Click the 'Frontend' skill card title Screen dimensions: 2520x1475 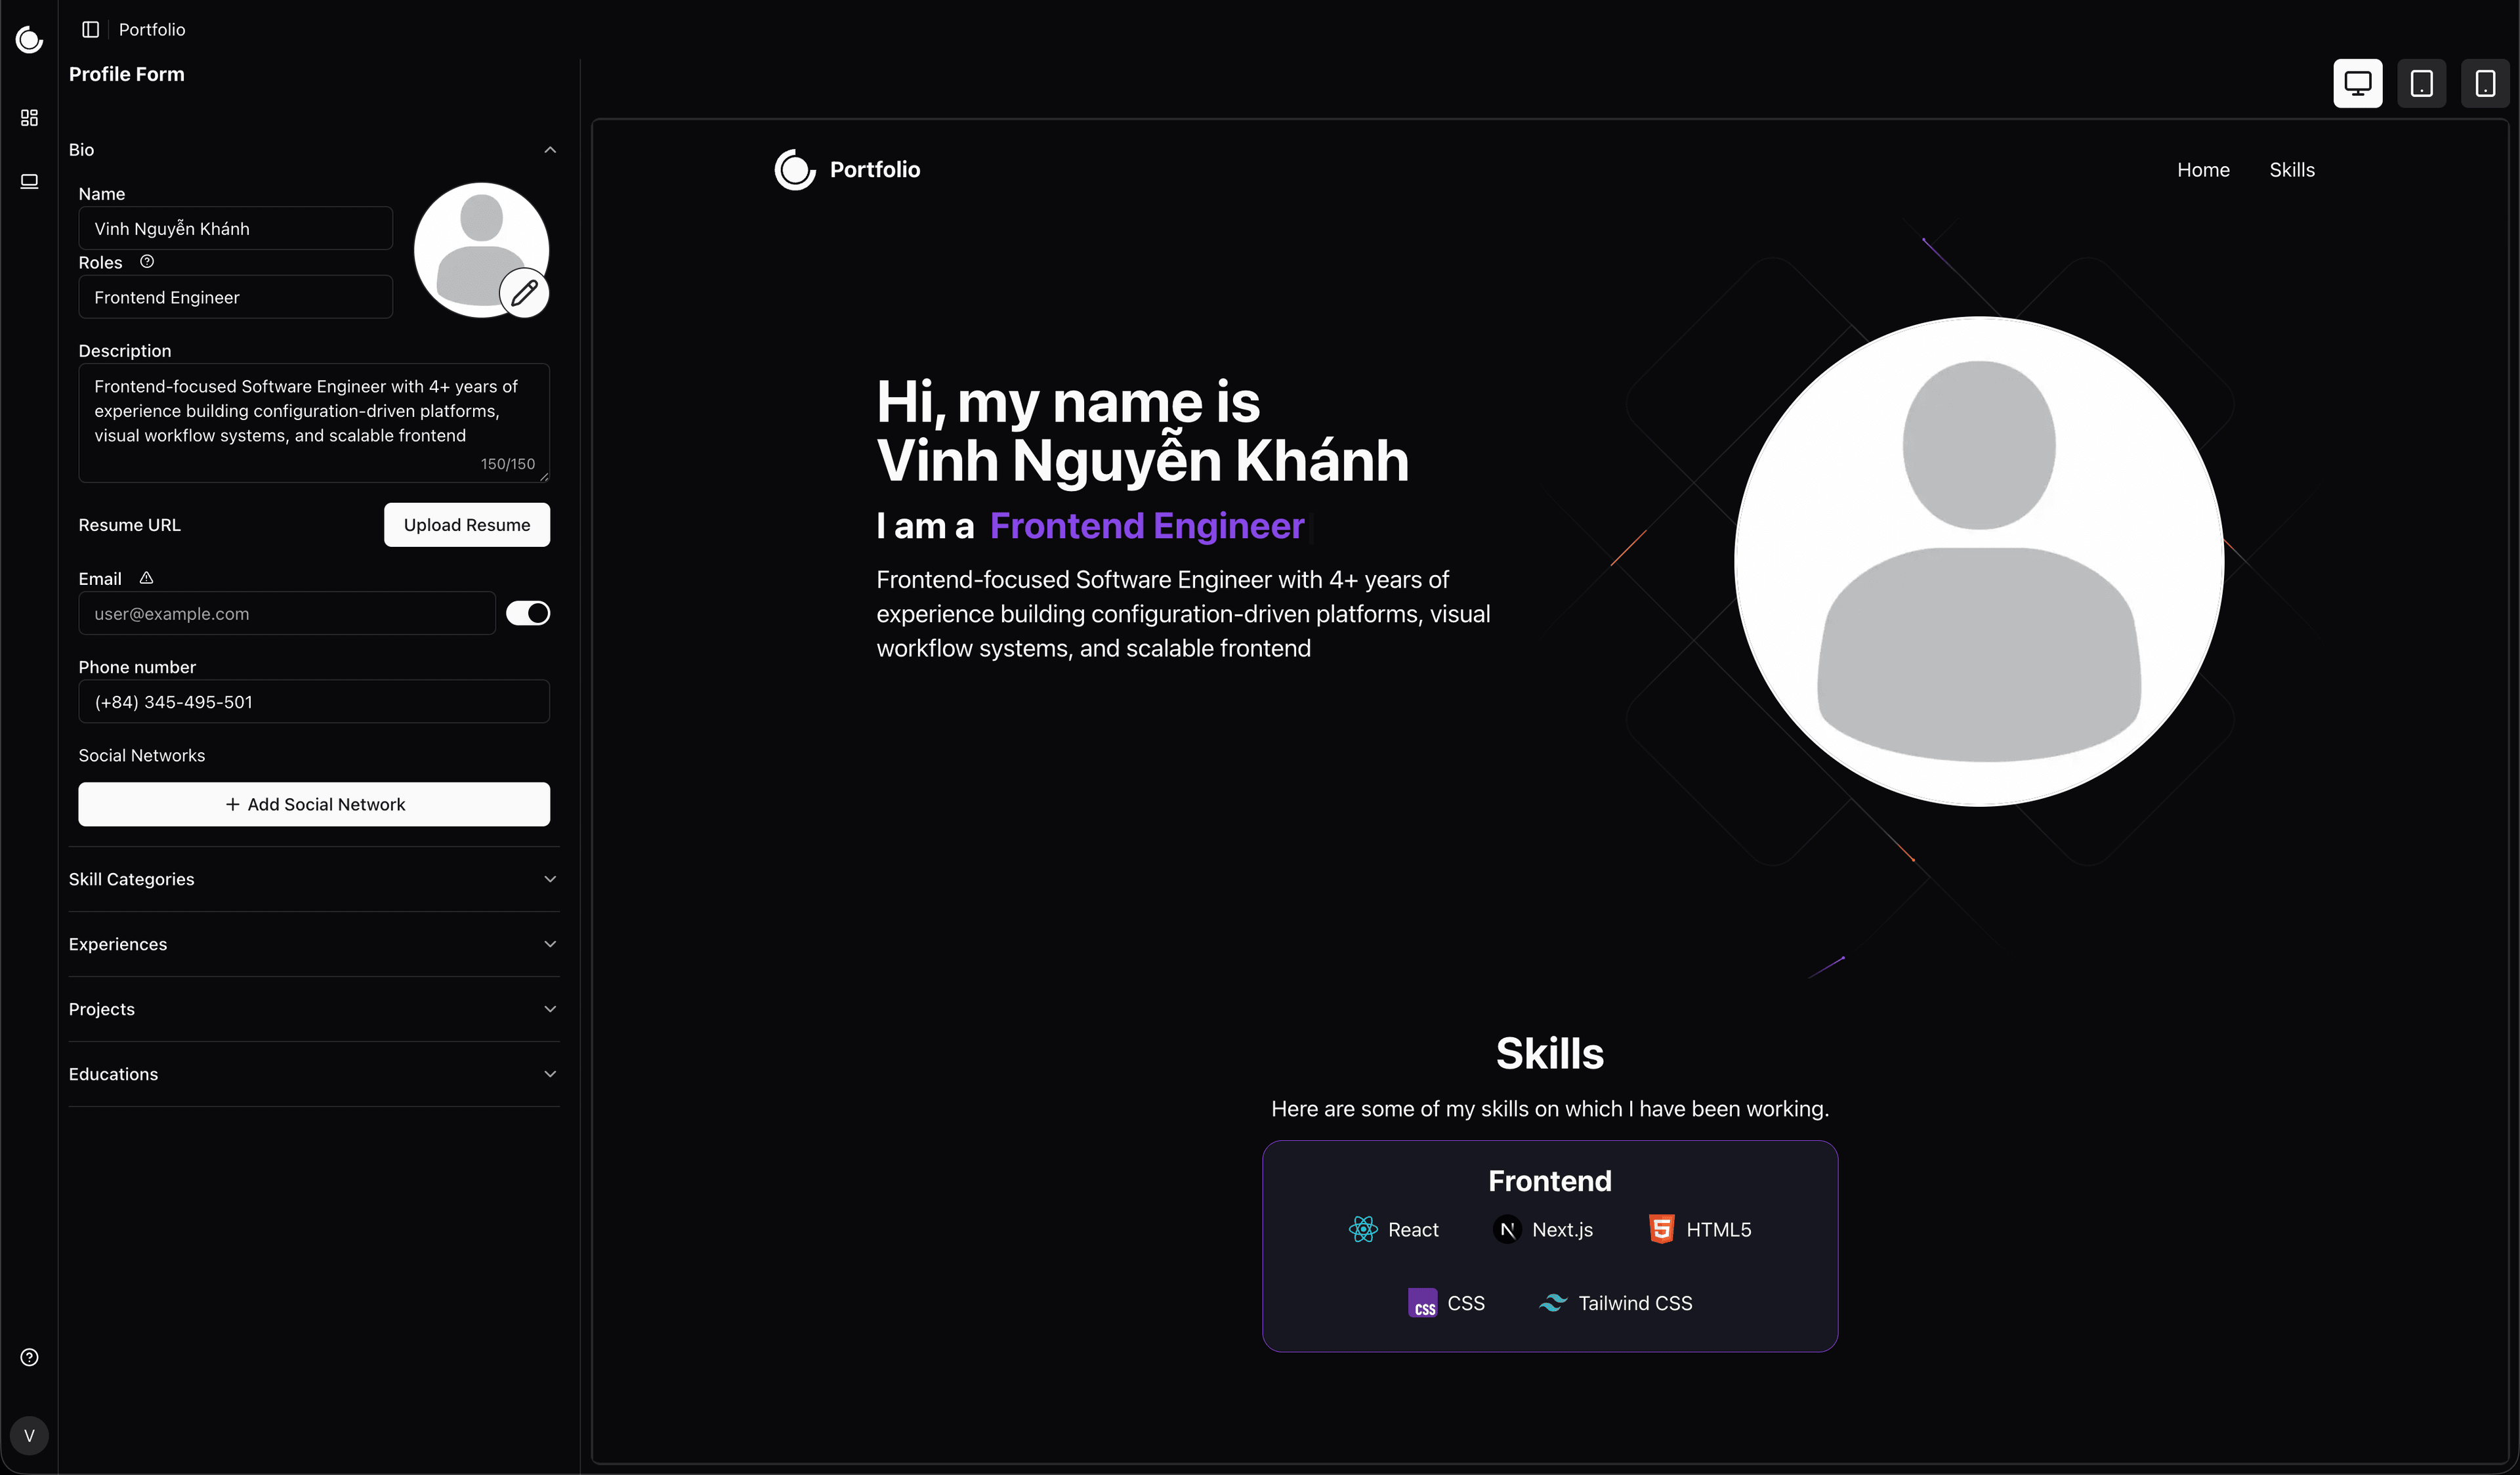[1549, 1181]
